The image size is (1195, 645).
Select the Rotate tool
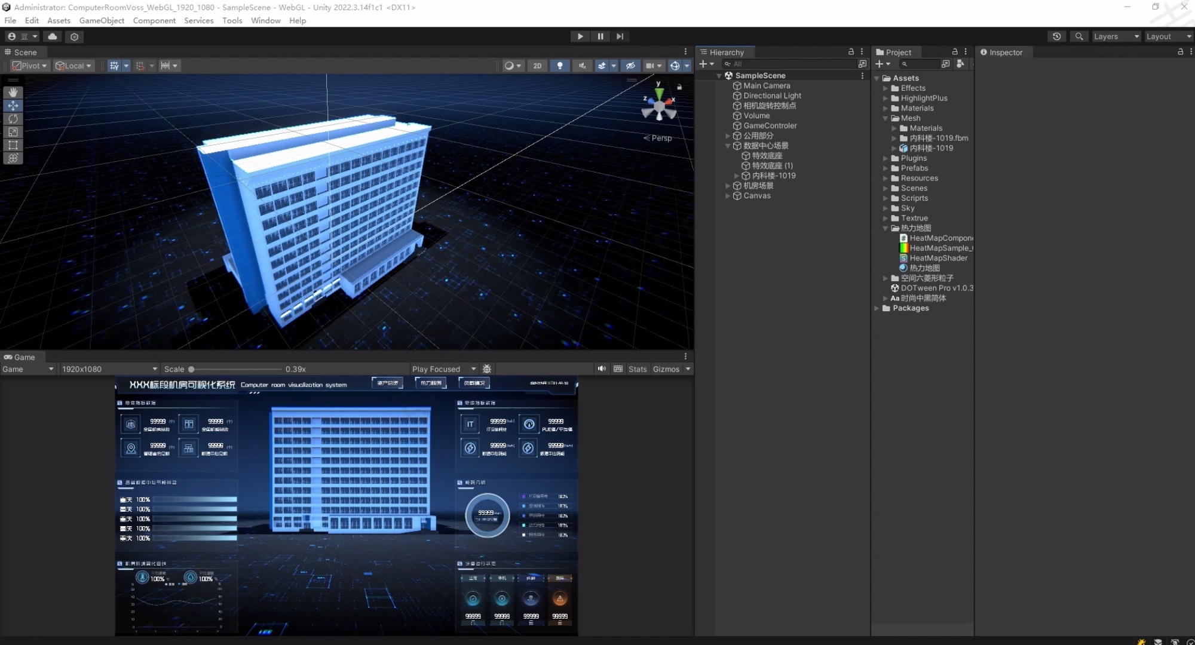pyautogui.click(x=13, y=119)
